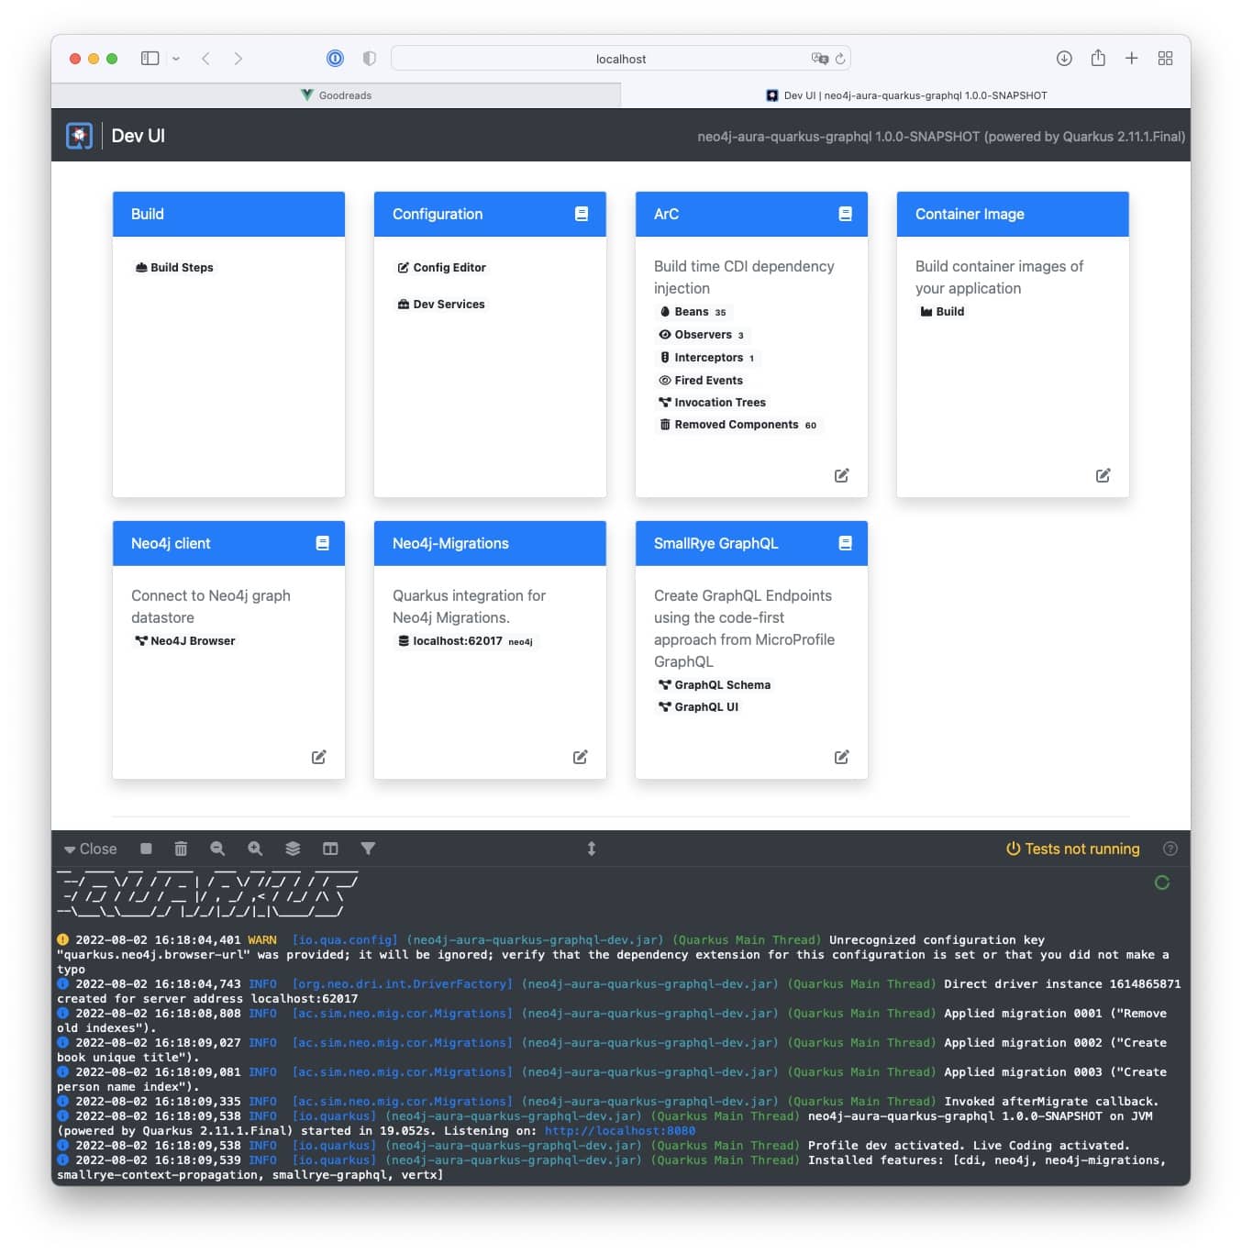Click the Neo4j-Migrations card header
The width and height of the screenshot is (1242, 1254).
(x=490, y=543)
